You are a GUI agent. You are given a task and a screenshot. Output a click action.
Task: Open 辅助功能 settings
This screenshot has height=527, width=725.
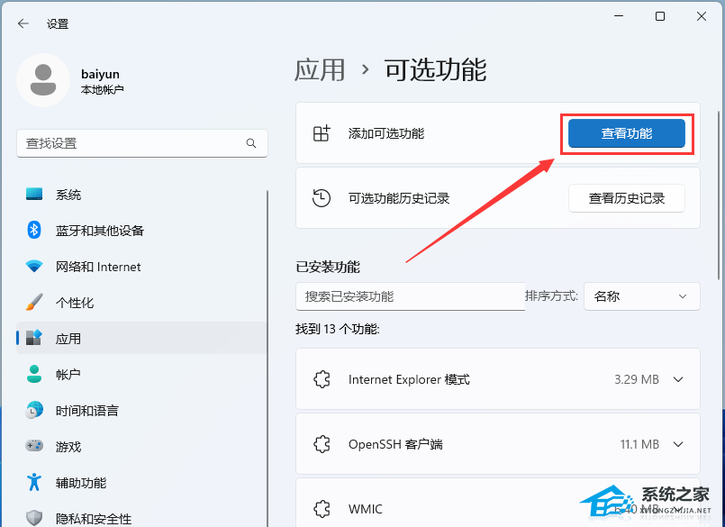pyautogui.click(x=141, y=483)
